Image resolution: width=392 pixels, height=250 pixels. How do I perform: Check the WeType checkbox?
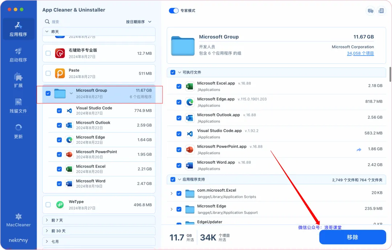click(48, 205)
